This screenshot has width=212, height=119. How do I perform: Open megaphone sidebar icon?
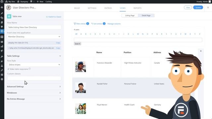coord(2,51)
